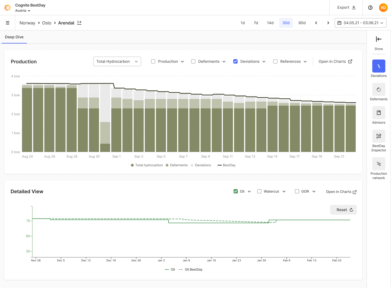
Task: Expand the References filter chevron
Action: point(305,61)
